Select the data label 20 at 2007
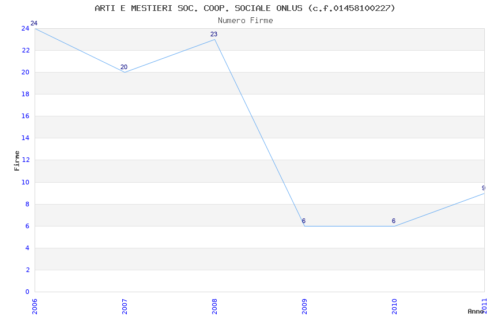This screenshot has width=490, height=317. coord(124,67)
